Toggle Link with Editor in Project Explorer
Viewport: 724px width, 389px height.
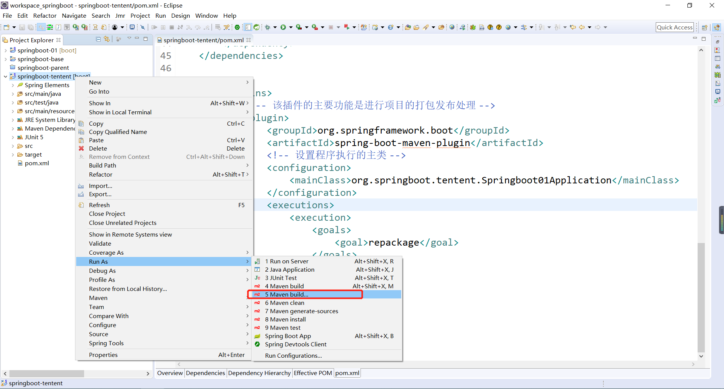pyautogui.click(x=107, y=39)
